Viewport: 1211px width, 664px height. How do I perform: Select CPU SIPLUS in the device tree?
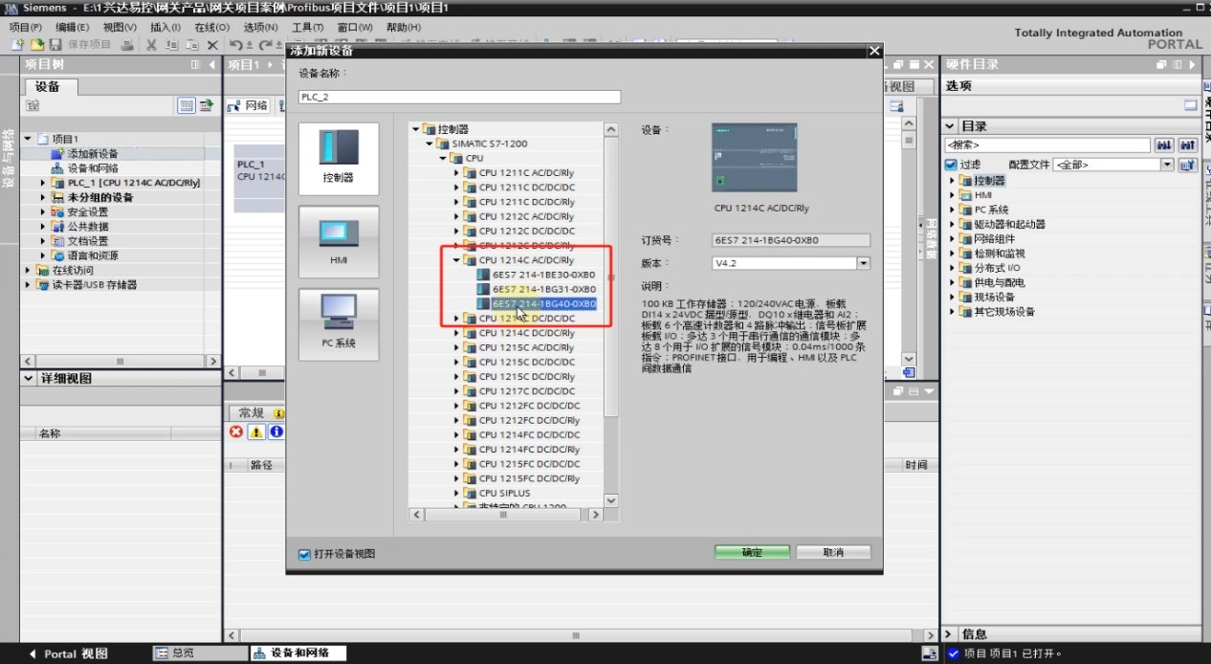[504, 494]
